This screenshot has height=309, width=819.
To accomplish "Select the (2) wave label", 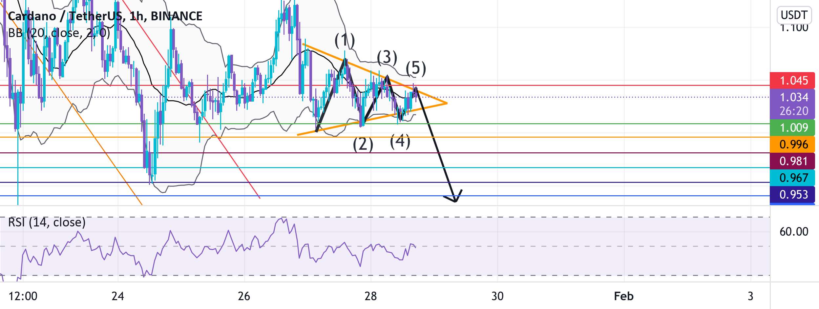I will click(x=363, y=144).
